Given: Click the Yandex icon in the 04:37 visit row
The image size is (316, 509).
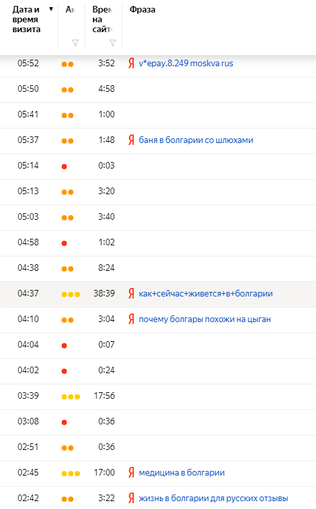Looking at the screenshot, I should point(131,293).
